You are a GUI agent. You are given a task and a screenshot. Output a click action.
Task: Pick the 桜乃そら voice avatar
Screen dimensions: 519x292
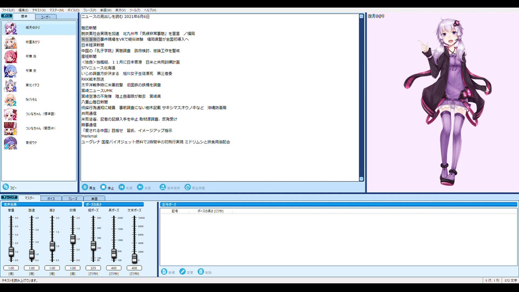pyautogui.click(x=10, y=99)
